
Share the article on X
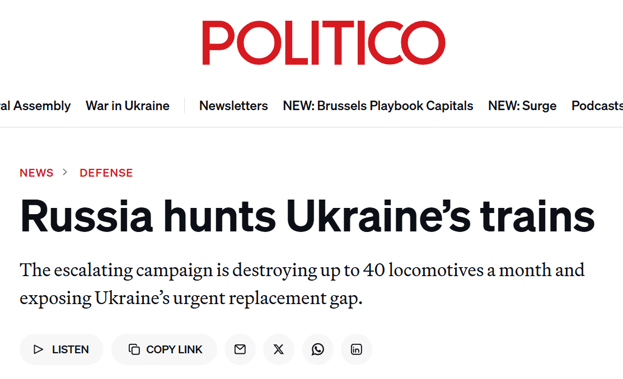pos(279,349)
